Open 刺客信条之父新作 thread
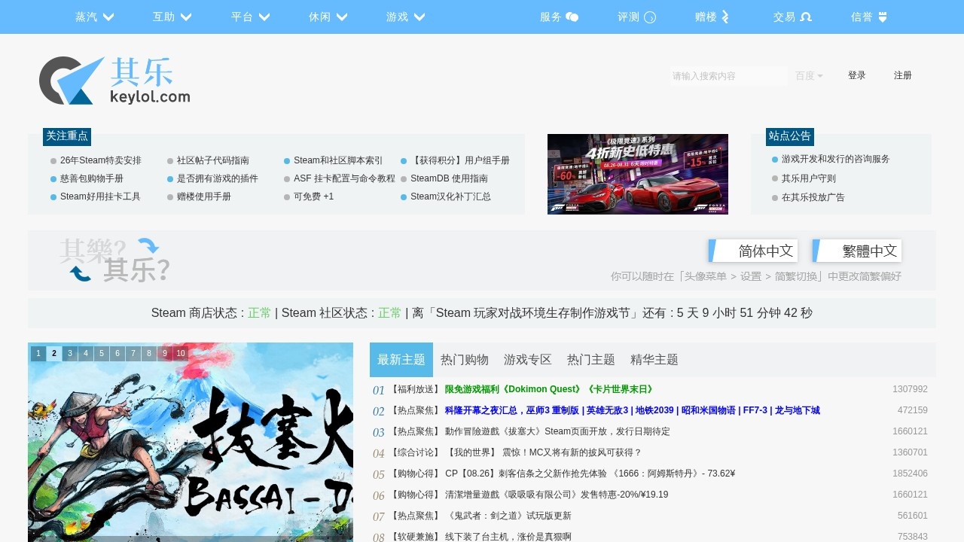Viewport: 964px width, 542px height. coord(590,473)
